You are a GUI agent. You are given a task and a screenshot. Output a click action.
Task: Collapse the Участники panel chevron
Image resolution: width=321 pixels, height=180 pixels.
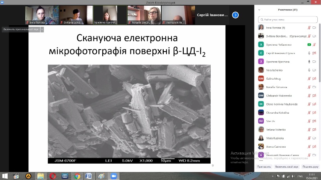(259, 10)
